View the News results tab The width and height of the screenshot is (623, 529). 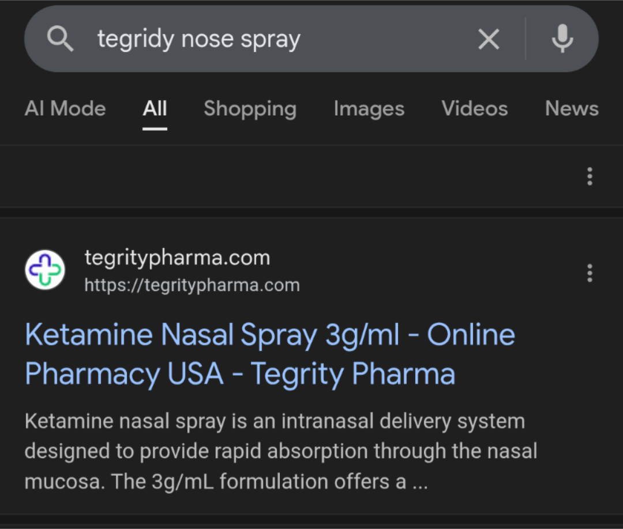[x=572, y=108]
